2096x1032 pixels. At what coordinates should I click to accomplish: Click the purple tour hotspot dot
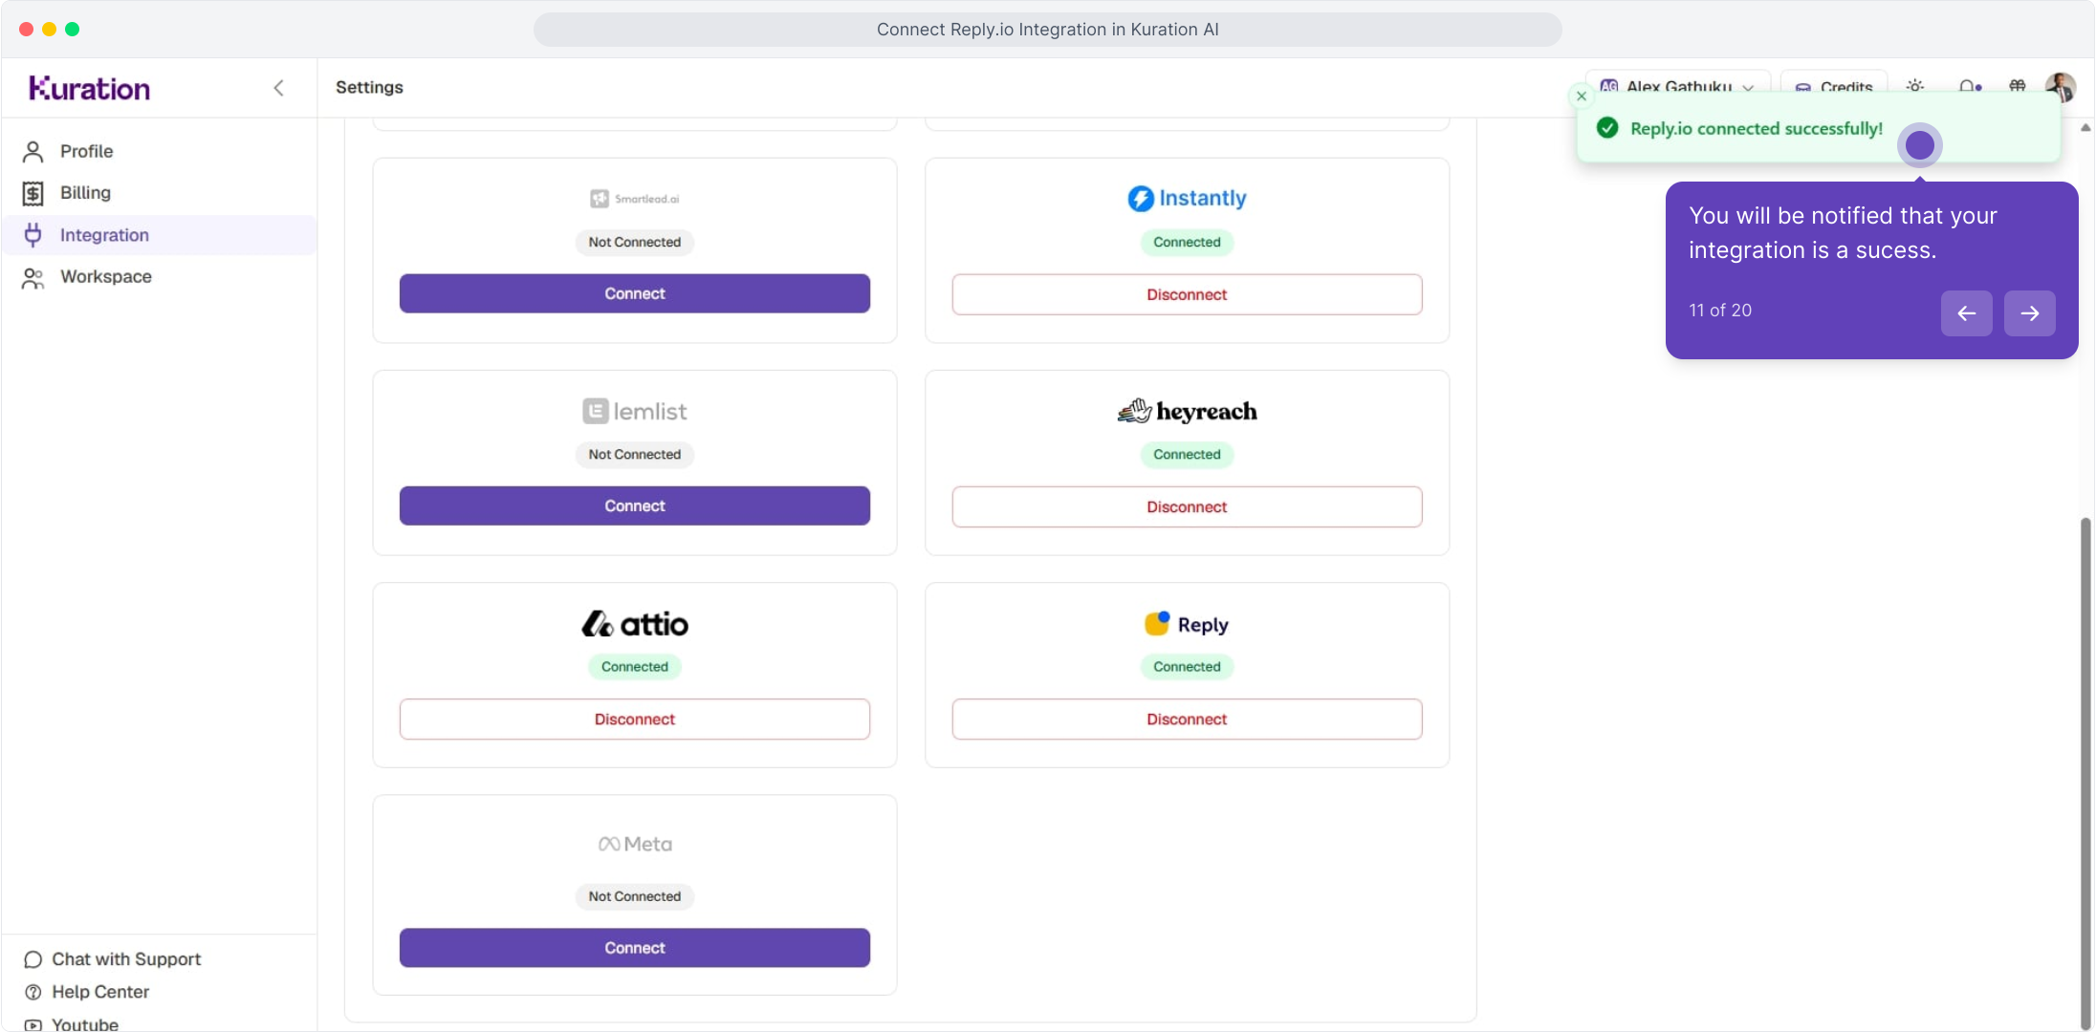click(1919, 145)
